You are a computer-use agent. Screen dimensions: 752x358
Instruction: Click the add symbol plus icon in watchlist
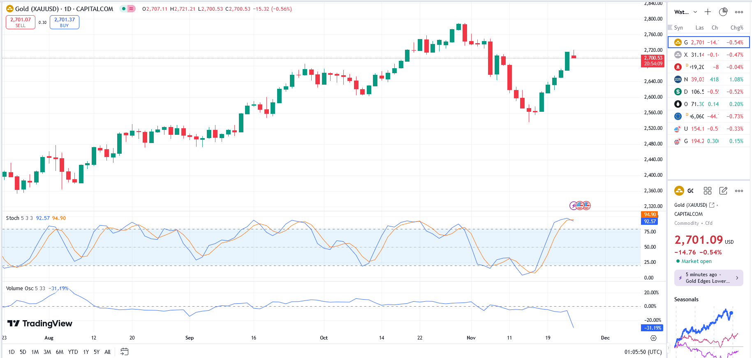point(708,12)
